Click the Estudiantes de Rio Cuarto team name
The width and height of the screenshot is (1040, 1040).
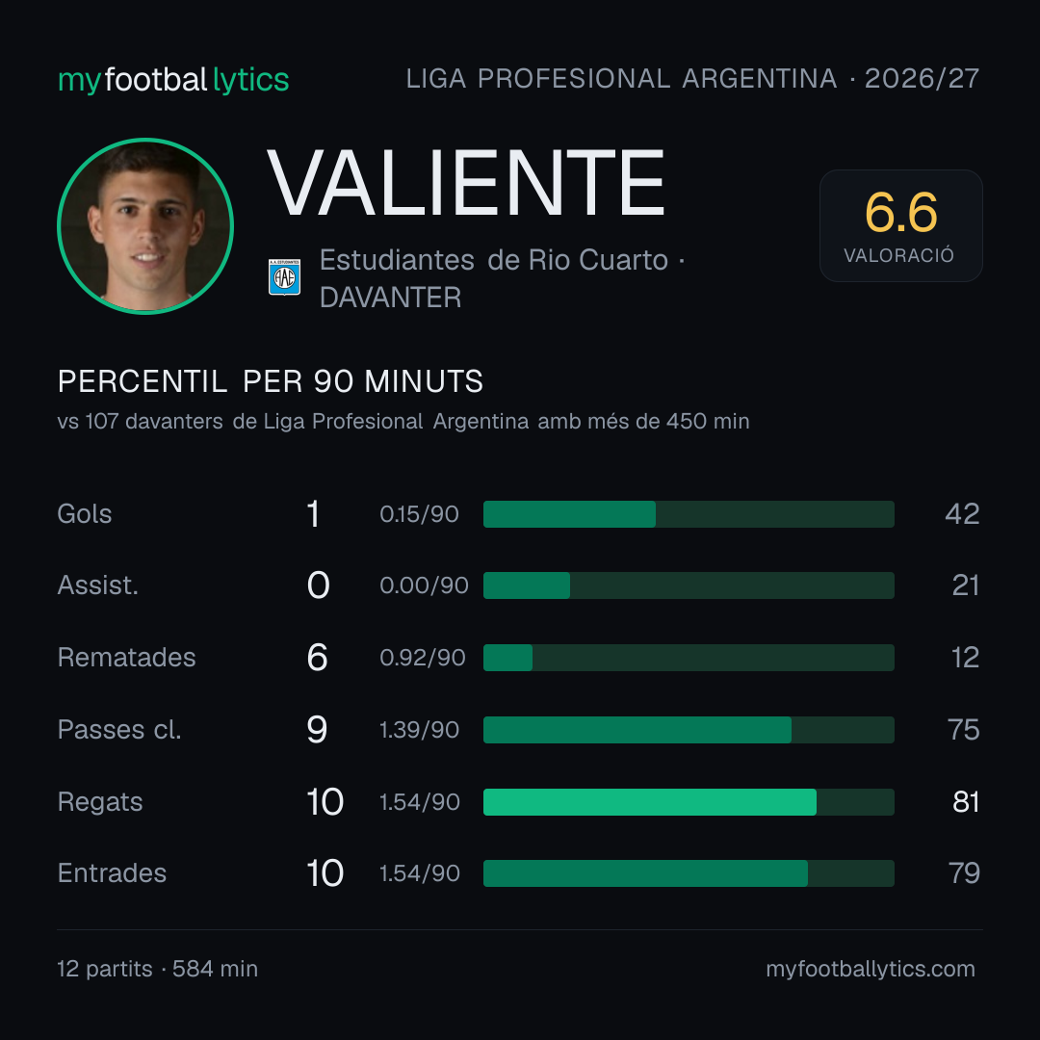[493, 260]
